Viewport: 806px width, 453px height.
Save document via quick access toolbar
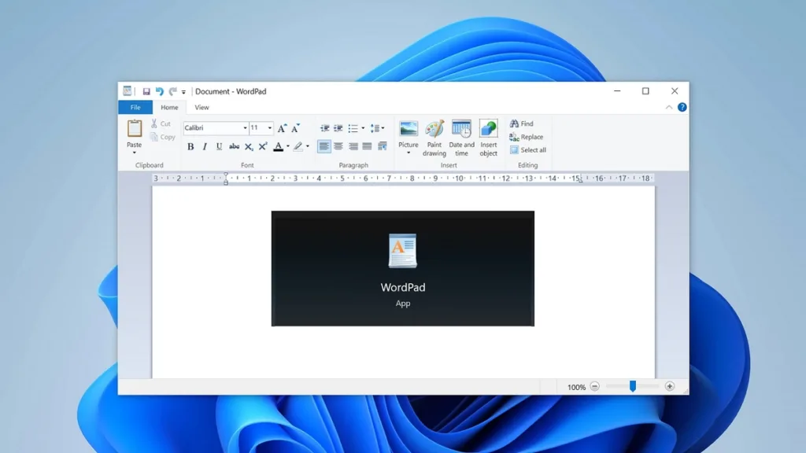(146, 91)
